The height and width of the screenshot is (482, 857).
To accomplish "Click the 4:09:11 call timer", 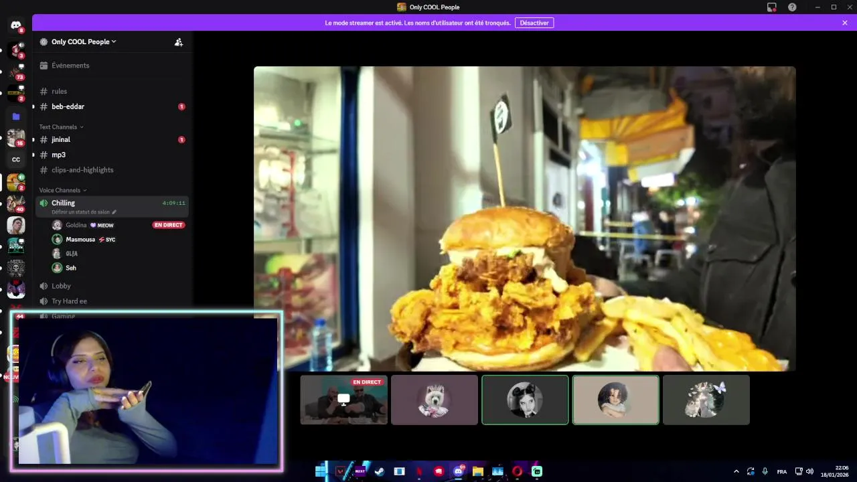I will (174, 203).
